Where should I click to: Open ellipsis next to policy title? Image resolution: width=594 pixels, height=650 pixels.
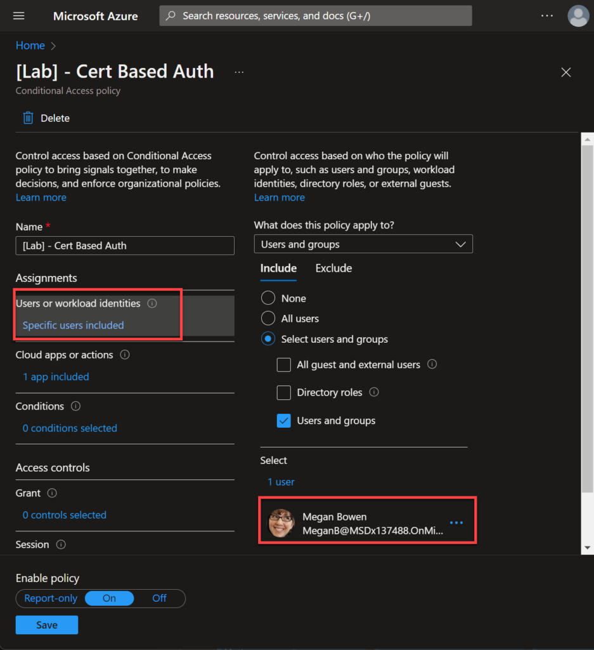point(239,72)
